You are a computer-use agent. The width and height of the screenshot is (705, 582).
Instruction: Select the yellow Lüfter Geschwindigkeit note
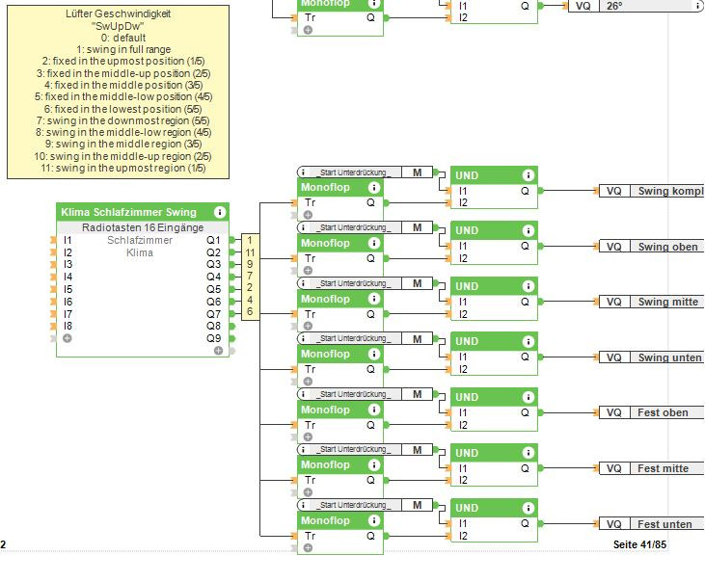[x=118, y=90]
